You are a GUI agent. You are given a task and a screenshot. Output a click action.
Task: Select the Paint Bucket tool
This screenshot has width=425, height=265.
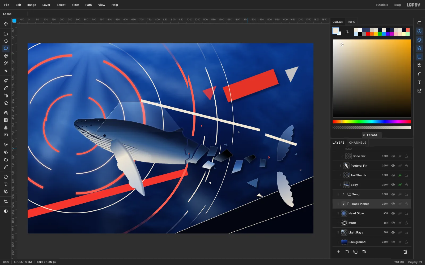[6, 113]
